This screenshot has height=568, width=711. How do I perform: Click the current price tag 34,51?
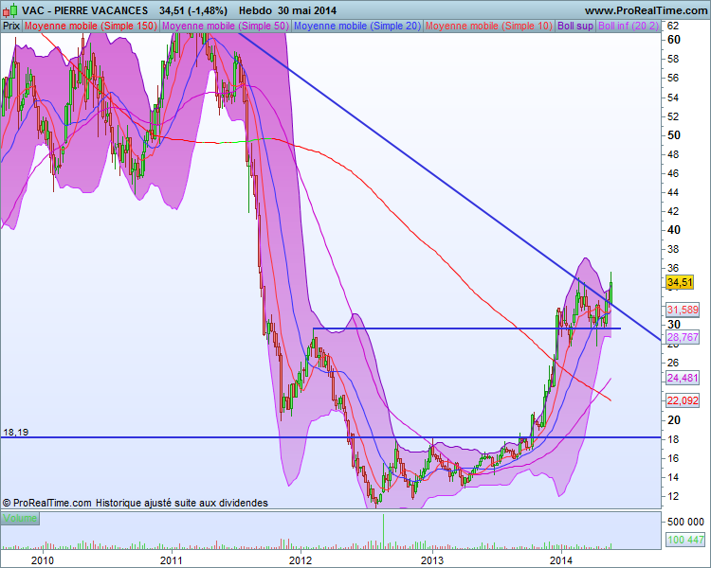[x=680, y=283]
